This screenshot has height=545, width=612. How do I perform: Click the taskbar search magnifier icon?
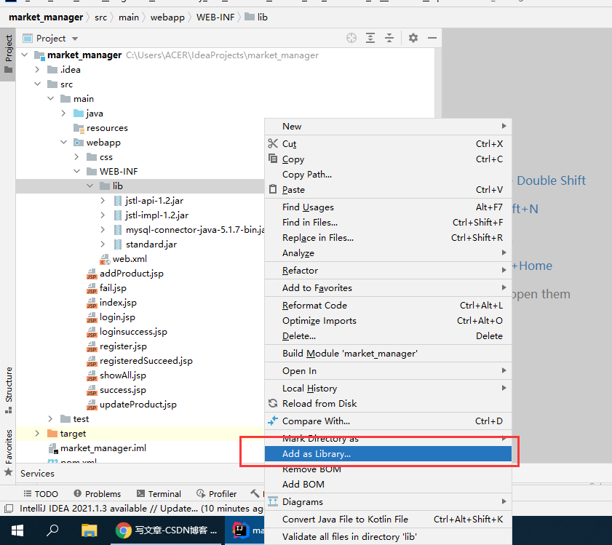point(52,530)
